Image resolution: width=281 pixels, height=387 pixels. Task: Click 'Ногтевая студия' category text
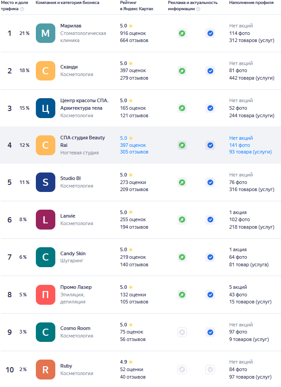[x=79, y=153]
